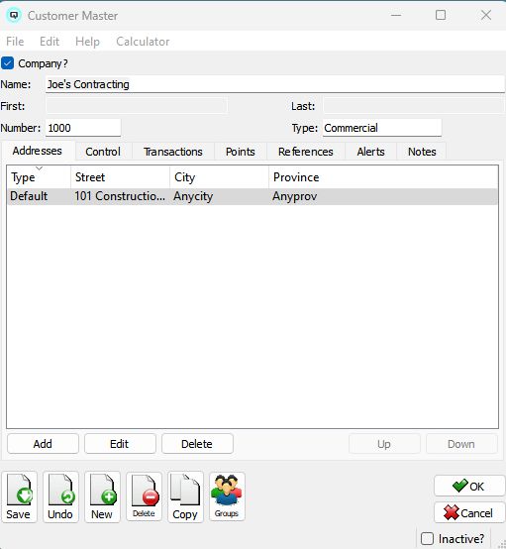Create a New customer record icon

pos(102,496)
